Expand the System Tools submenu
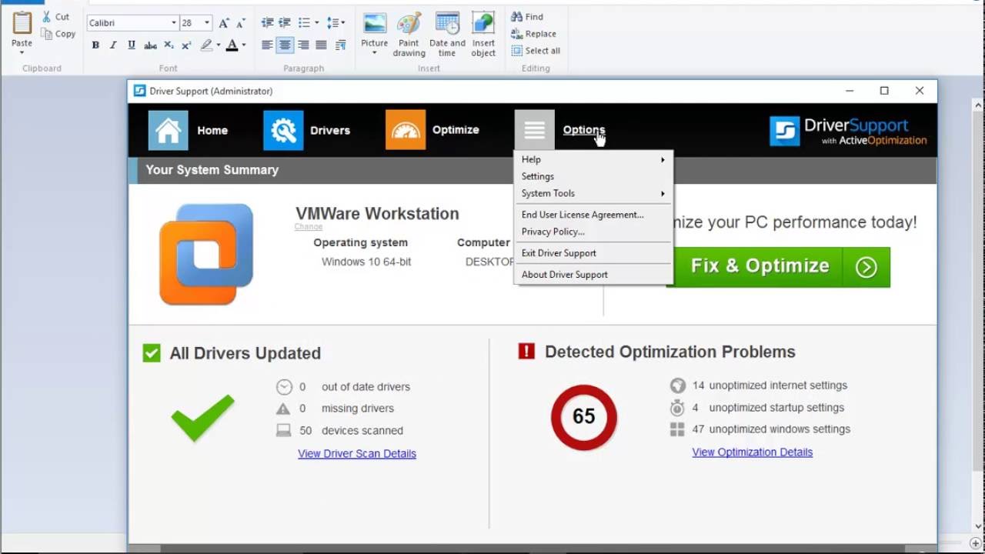Viewport: 985px width, 554px height. coord(593,193)
